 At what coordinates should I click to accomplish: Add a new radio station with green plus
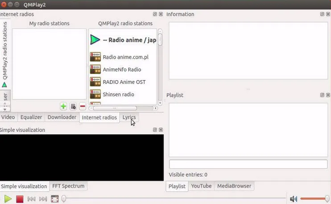[63, 106]
